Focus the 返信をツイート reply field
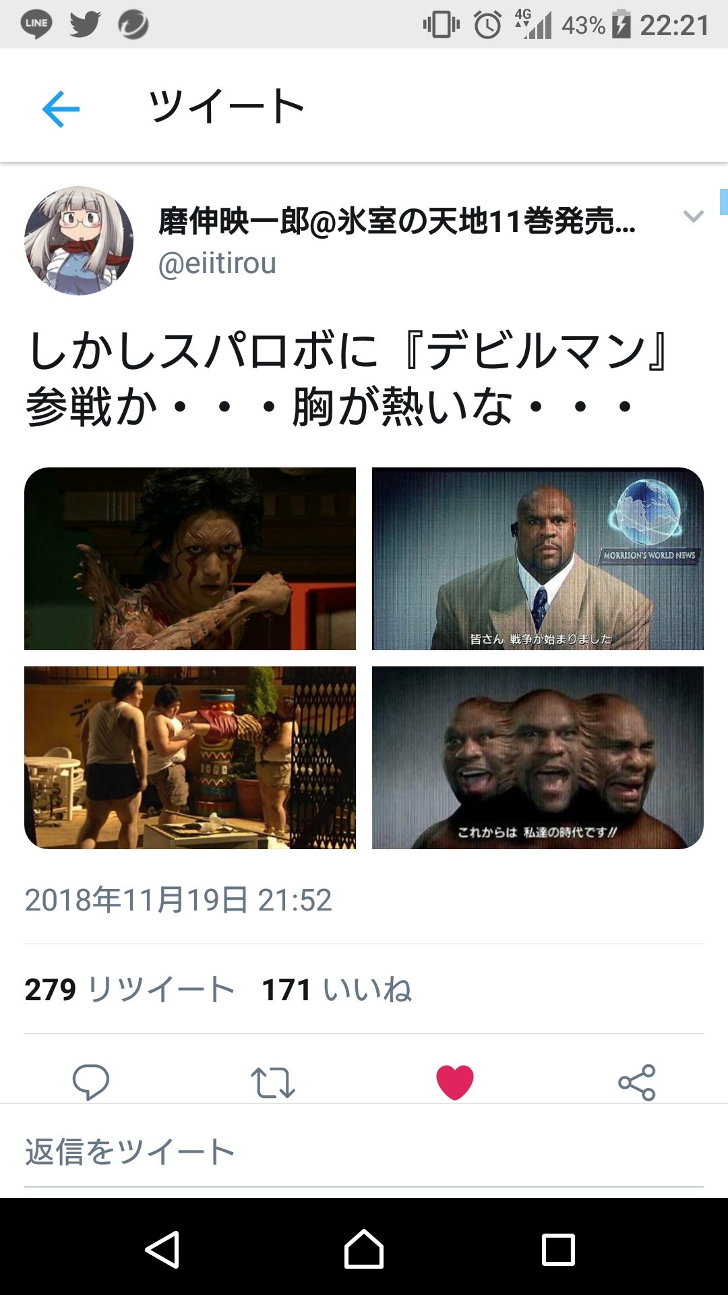Viewport: 728px width, 1295px height. click(x=364, y=1152)
